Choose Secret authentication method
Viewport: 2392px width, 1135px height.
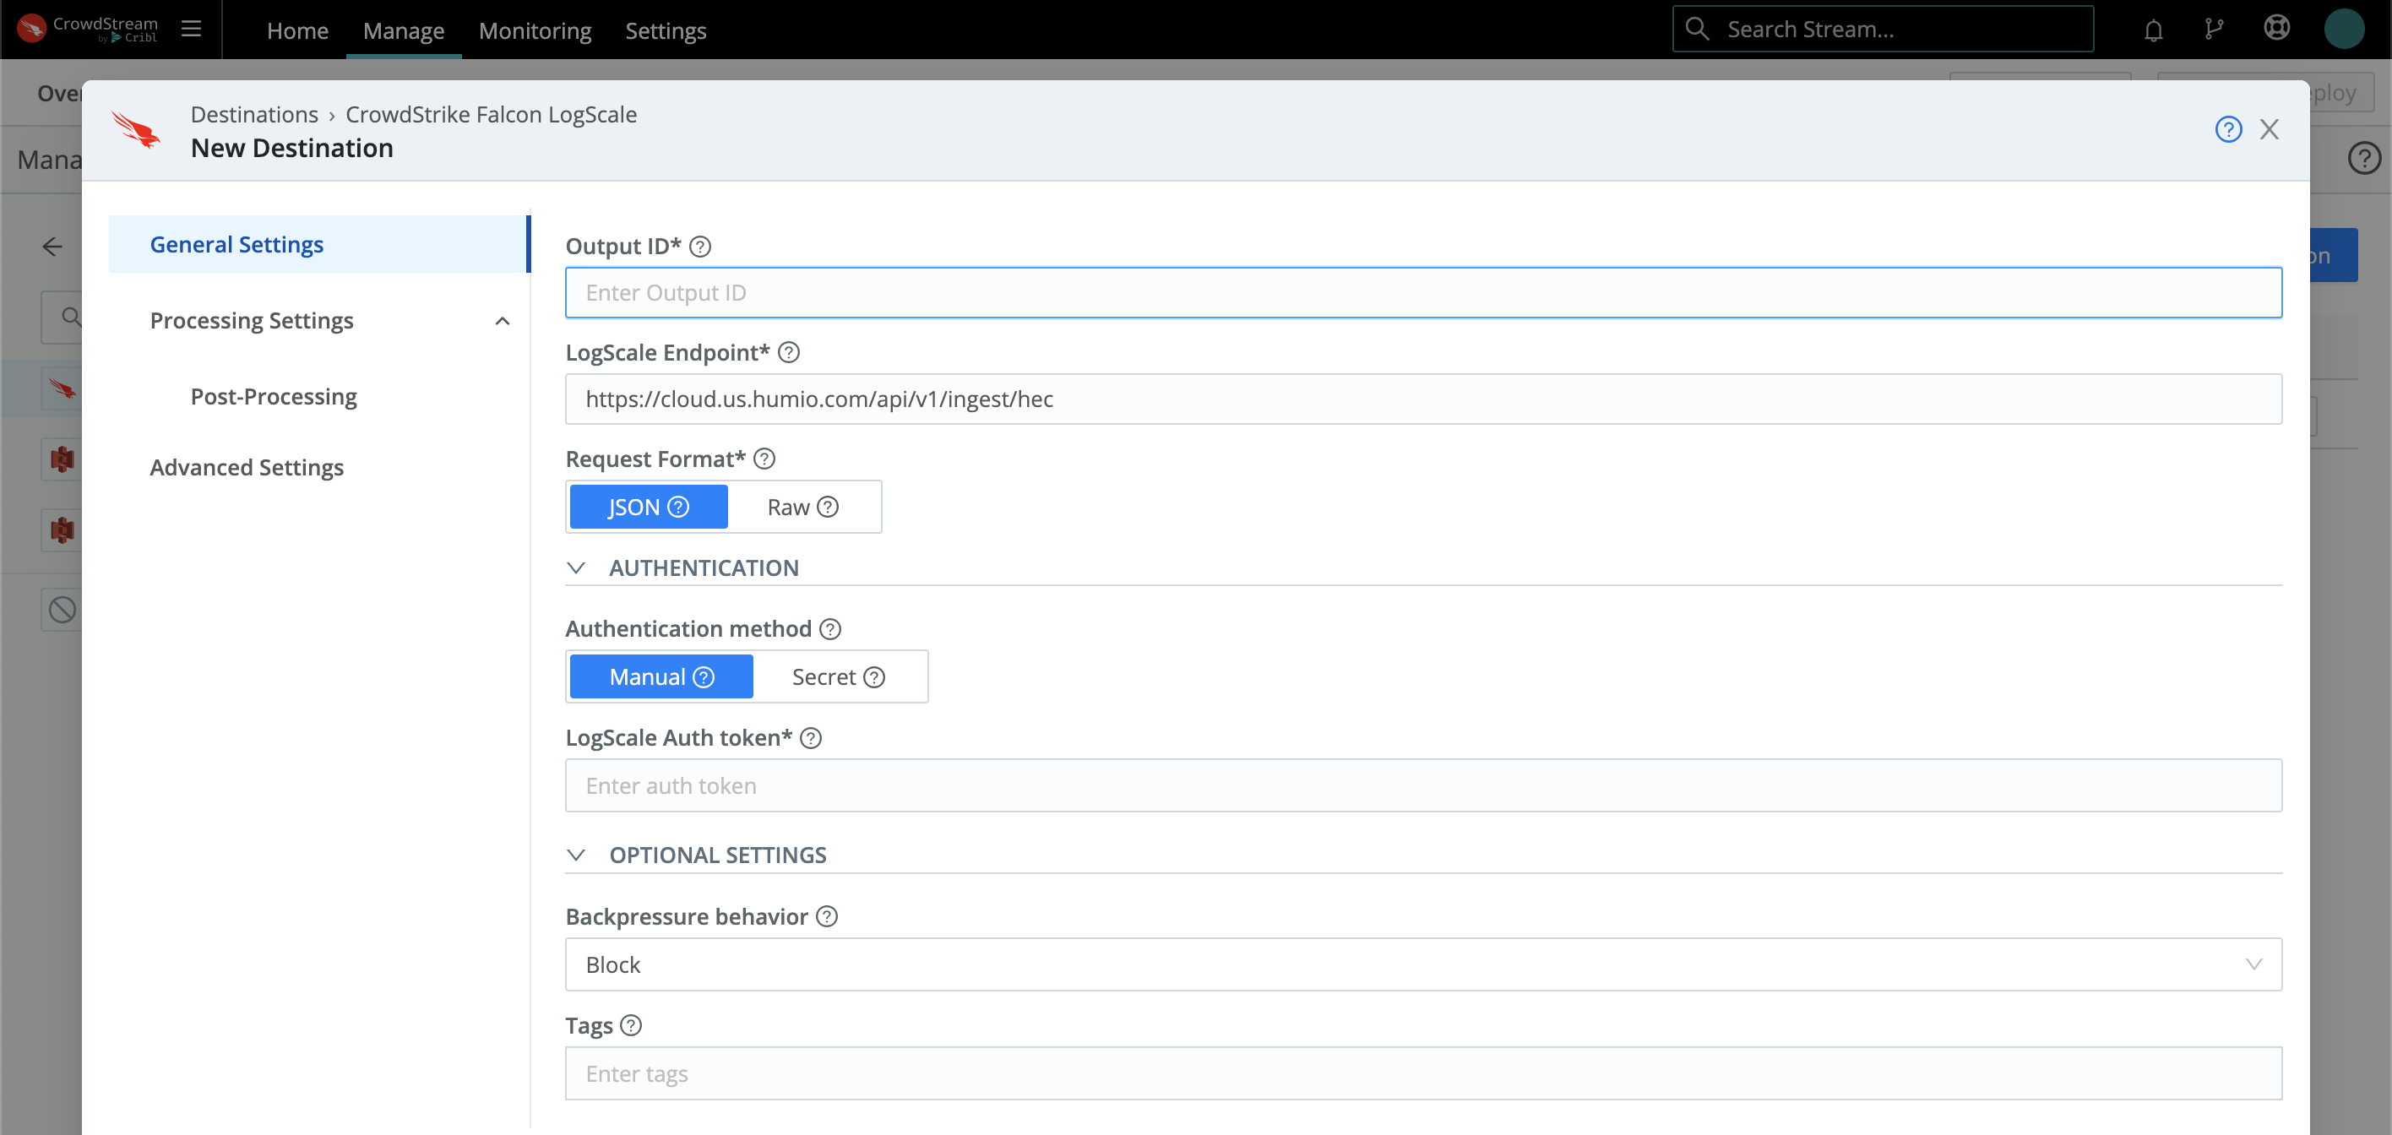pos(839,677)
